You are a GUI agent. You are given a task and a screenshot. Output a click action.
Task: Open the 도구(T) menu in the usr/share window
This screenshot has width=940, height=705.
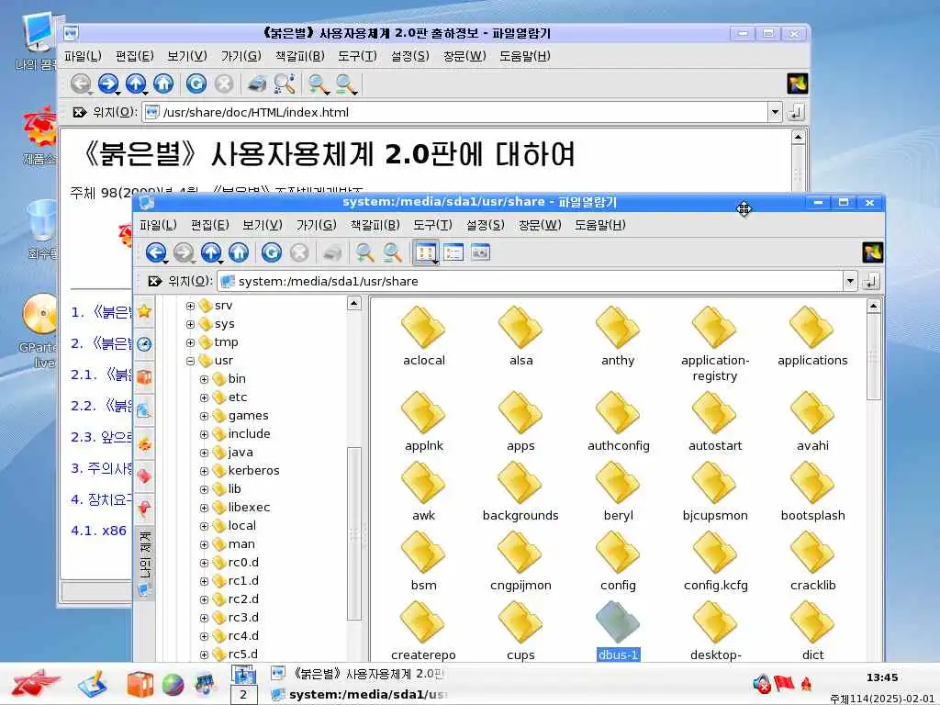coord(432,225)
